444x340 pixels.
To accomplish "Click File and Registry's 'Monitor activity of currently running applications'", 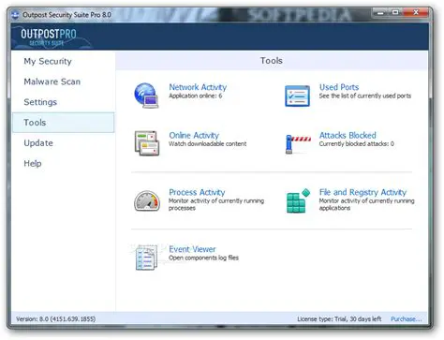I will click(366, 204).
